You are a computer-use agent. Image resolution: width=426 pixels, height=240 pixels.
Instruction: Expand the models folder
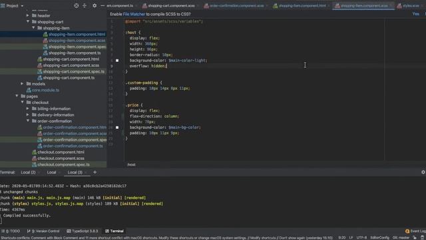pos(22,83)
